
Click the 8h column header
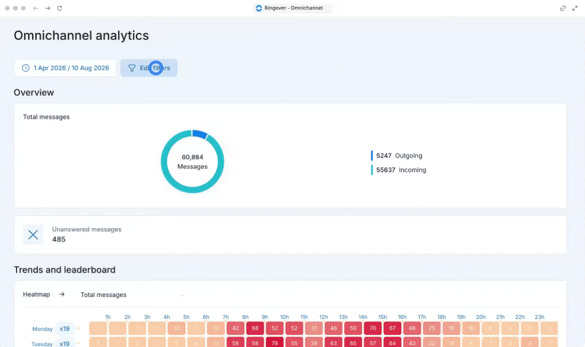tap(245, 317)
